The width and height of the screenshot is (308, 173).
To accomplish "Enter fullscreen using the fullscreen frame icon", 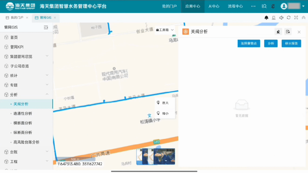I will coord(296,17).
